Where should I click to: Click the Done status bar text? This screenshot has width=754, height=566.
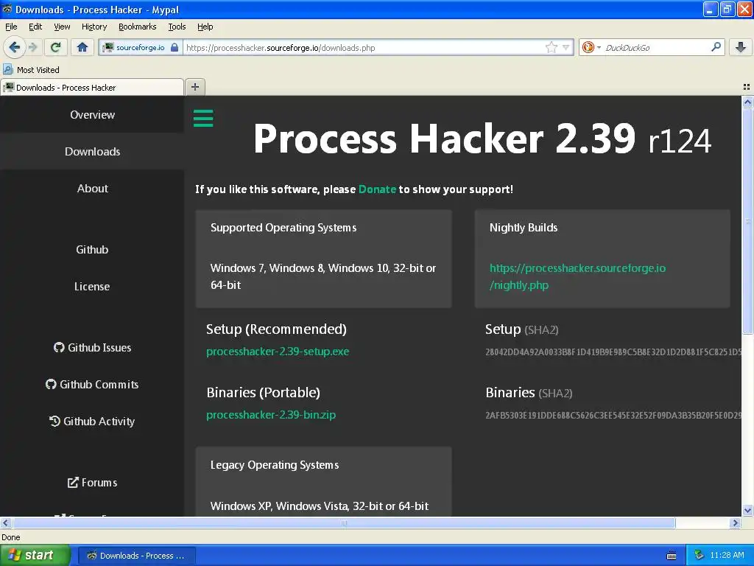point(10,537)
